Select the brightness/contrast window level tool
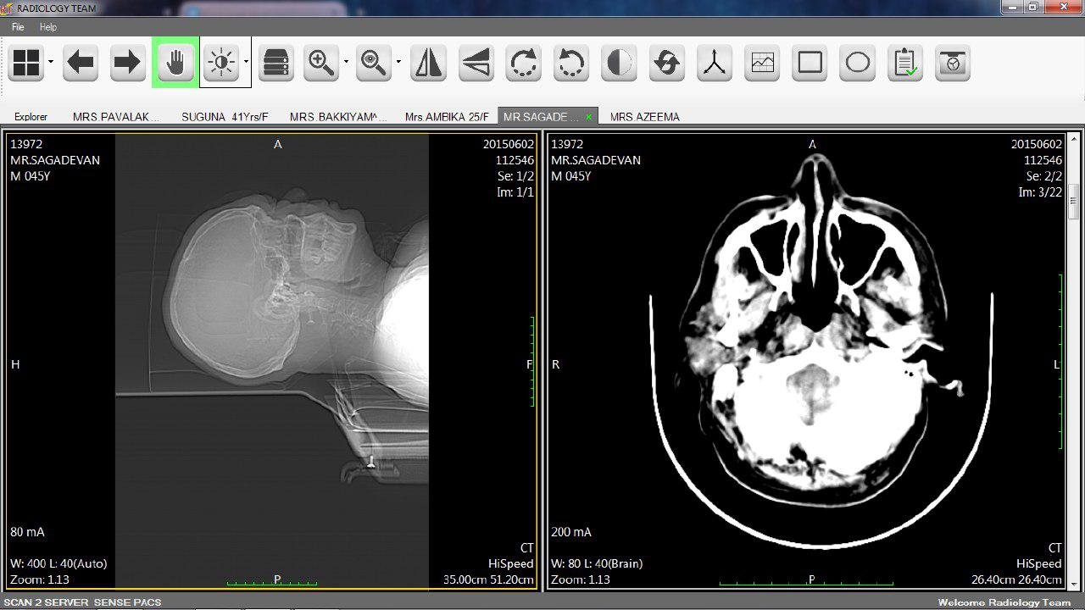This screenshot has width=1085, height=610. pos(221,63)
